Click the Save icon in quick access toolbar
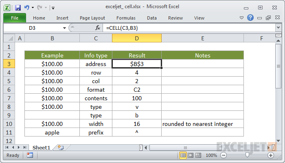This screenshot has height=163, width=285. (x=18, y=8)
